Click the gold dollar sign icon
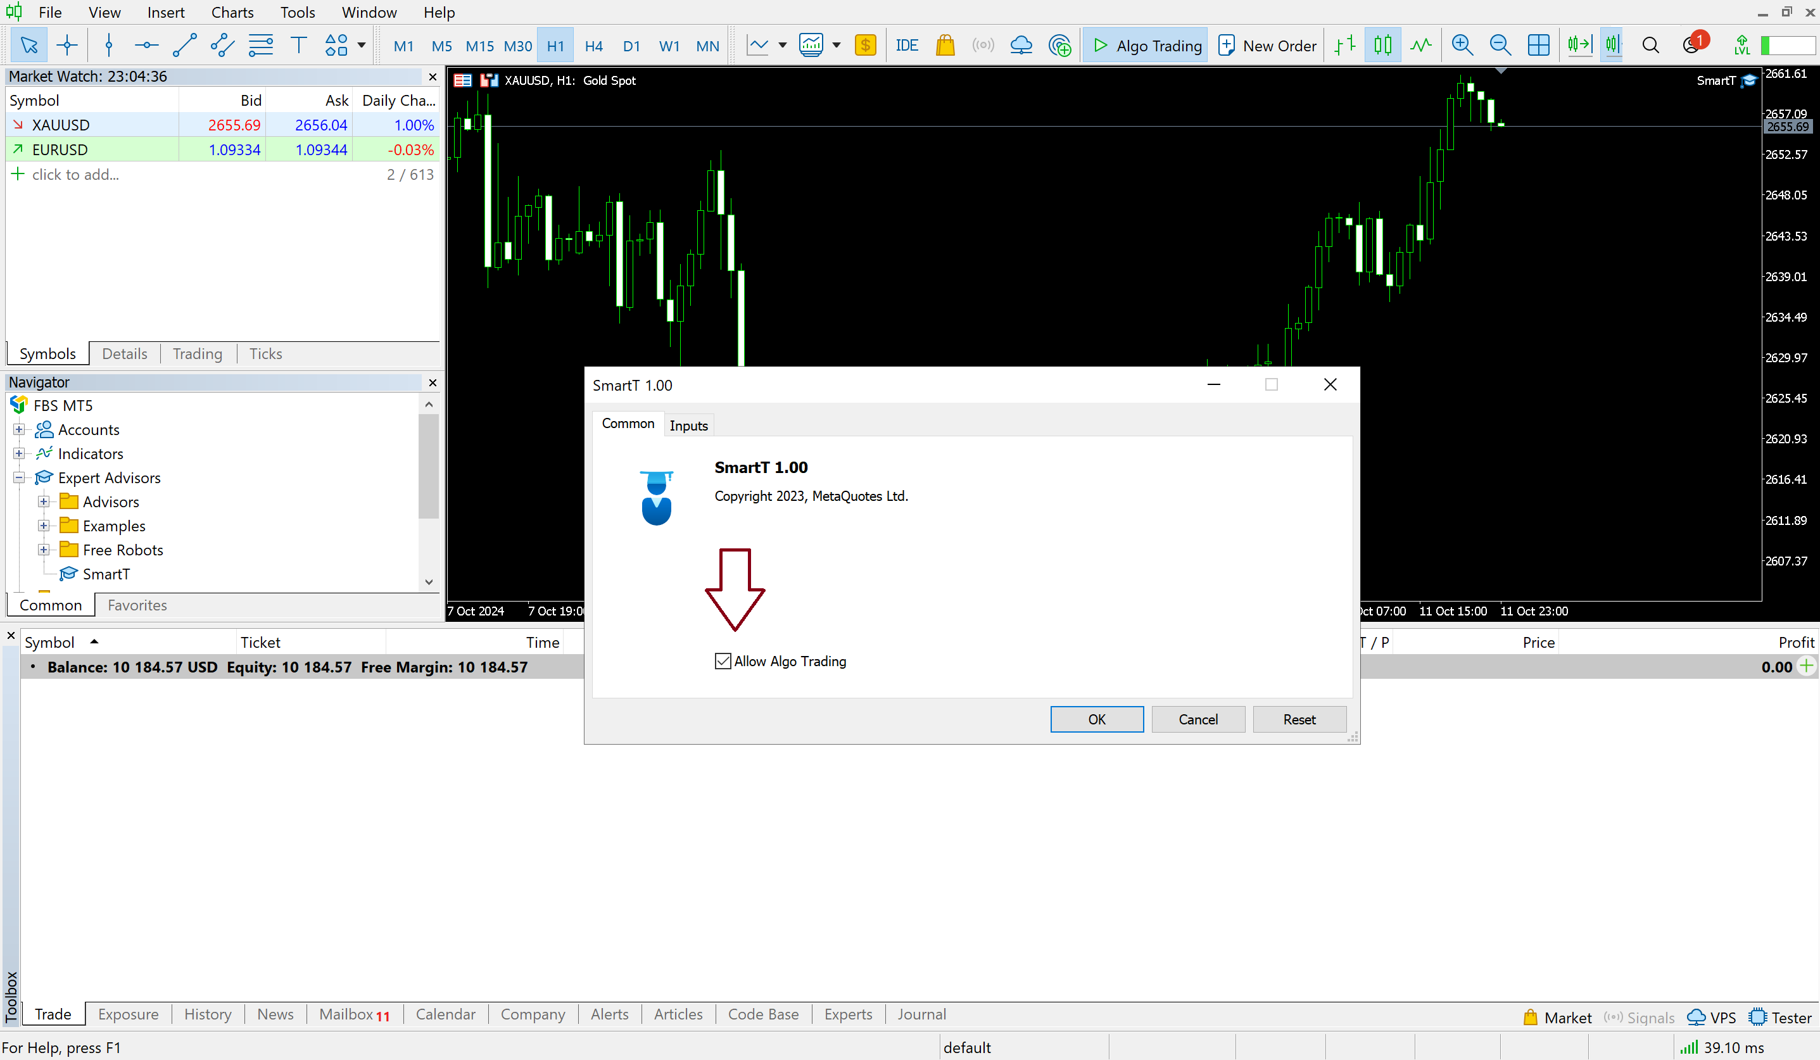 point(865,46)
